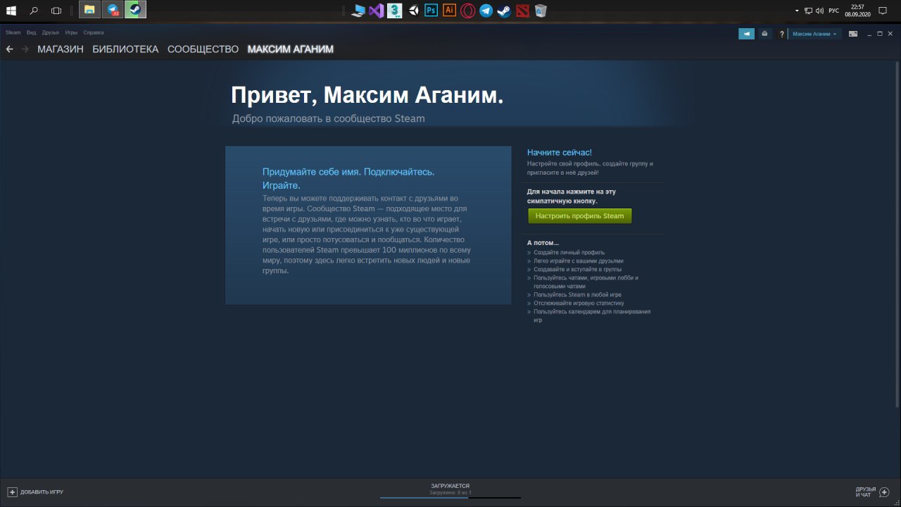The width and height of the screenshot is (901, 507).
Task: Open the Windows Start menu
Action: pyautogui.click(x=11, y=10)
